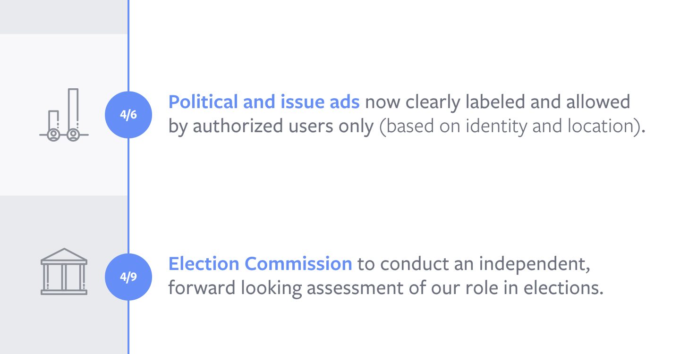Click the political ads bar chart icon
This screenshot has height=354, width=680.
click(x=64, y=115)
